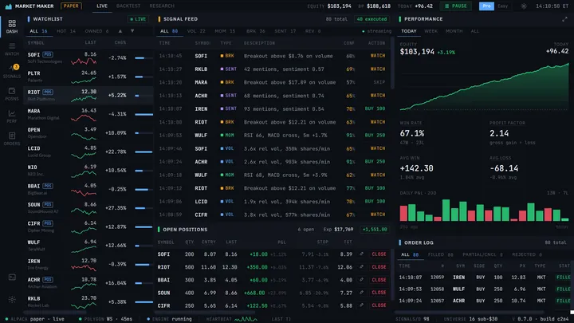Expand the Performance panel fullscreen icon
Screen dimensions: 574x323
564,19
